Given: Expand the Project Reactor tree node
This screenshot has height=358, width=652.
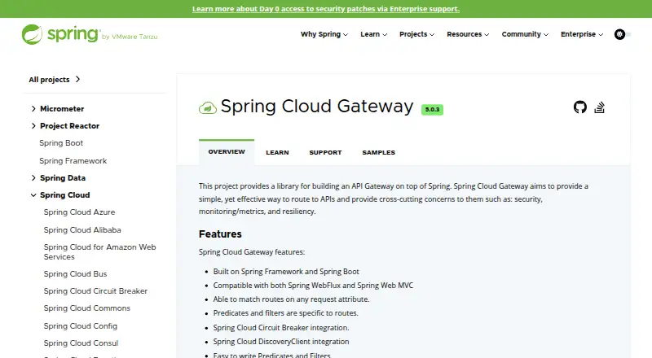Looking at the screenshot, I should tap(33, 126).
